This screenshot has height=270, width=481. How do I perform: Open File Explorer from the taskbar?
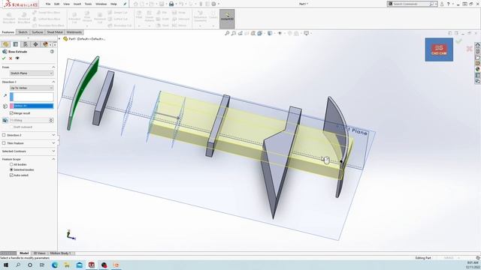pos(67,265)
